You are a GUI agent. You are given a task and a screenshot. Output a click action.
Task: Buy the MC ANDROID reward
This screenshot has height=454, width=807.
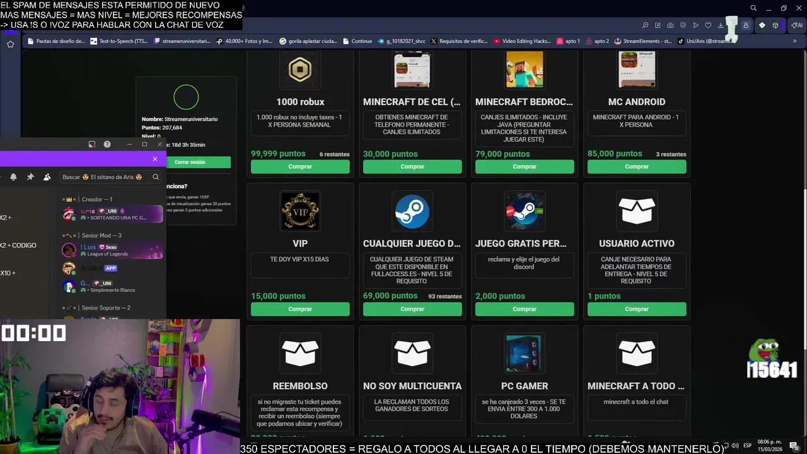tap(637, 166)
